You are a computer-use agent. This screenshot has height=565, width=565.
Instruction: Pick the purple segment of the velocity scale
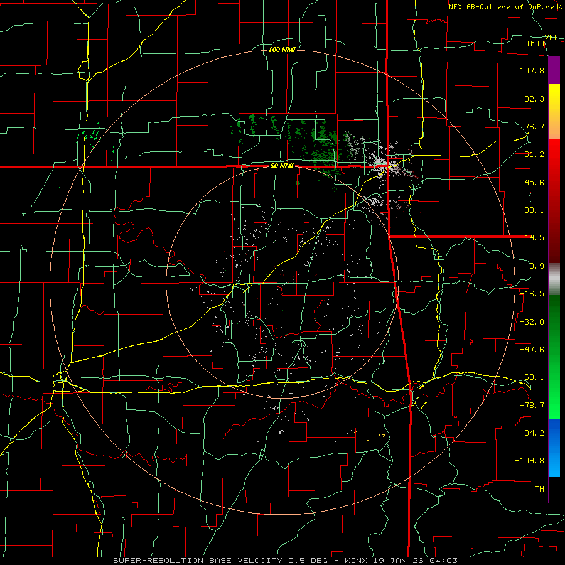pos(554,70)
